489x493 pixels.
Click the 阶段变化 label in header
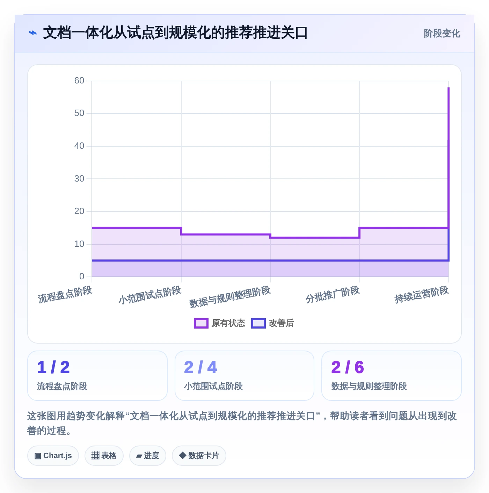tap(442, 34)
